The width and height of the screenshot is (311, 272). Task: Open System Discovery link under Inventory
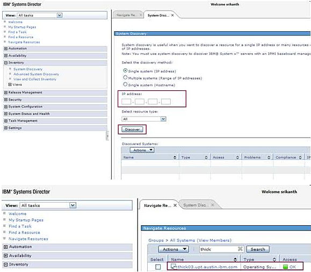[28, 69]
